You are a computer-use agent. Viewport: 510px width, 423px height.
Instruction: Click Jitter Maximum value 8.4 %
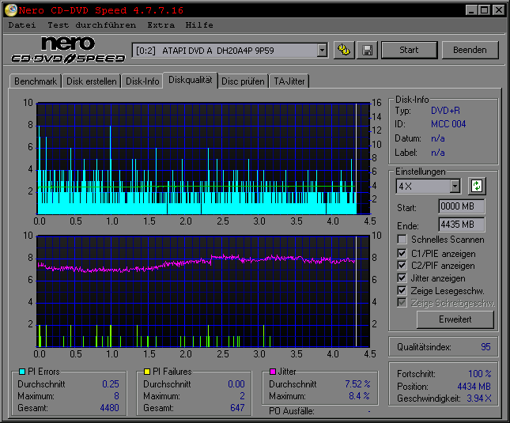point(359,396)
